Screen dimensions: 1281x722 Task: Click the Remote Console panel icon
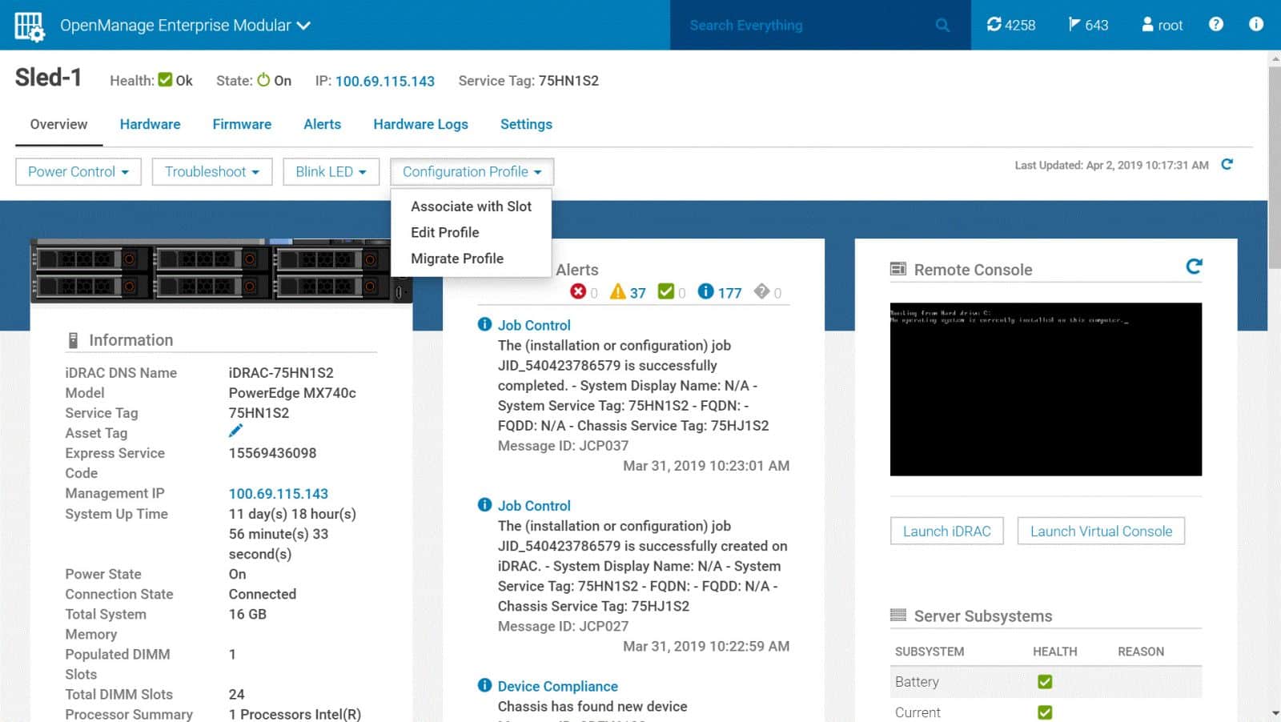pyautogui.click(x=898, y=269)
